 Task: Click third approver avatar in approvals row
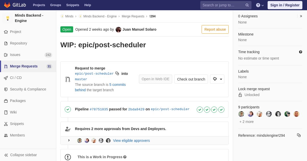pyautogui.click(x=94, y=141)
